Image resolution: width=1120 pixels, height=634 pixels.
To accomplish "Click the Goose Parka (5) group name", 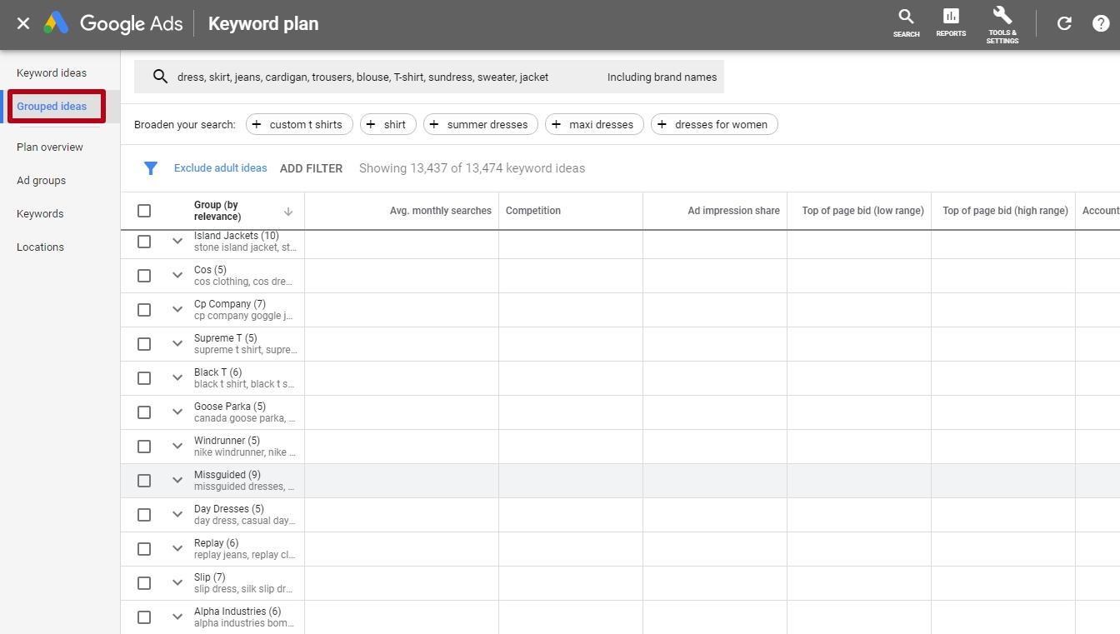I will point(229,407).
